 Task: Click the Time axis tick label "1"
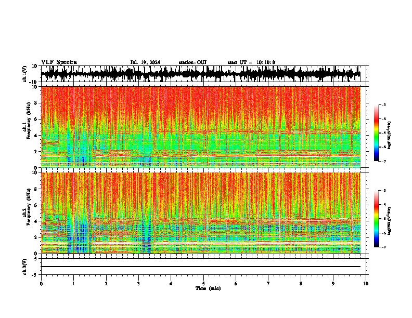pos(74,284)
